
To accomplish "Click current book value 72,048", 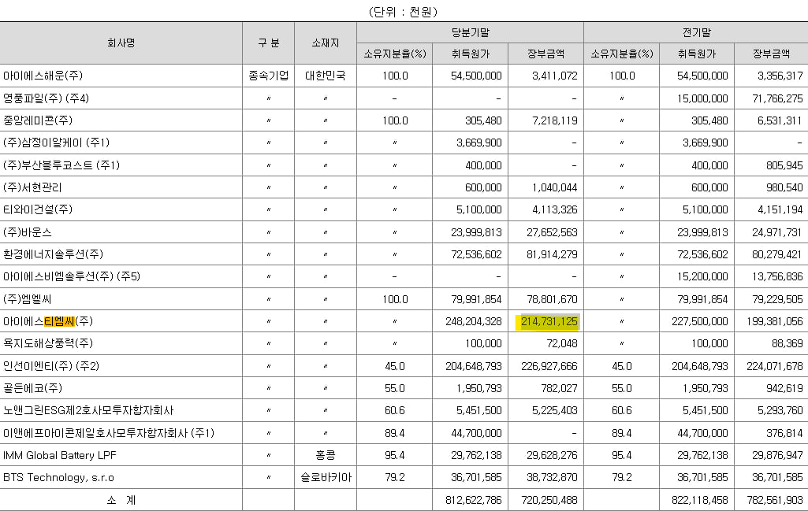I will pyautogui.click(x=562, y=343).
